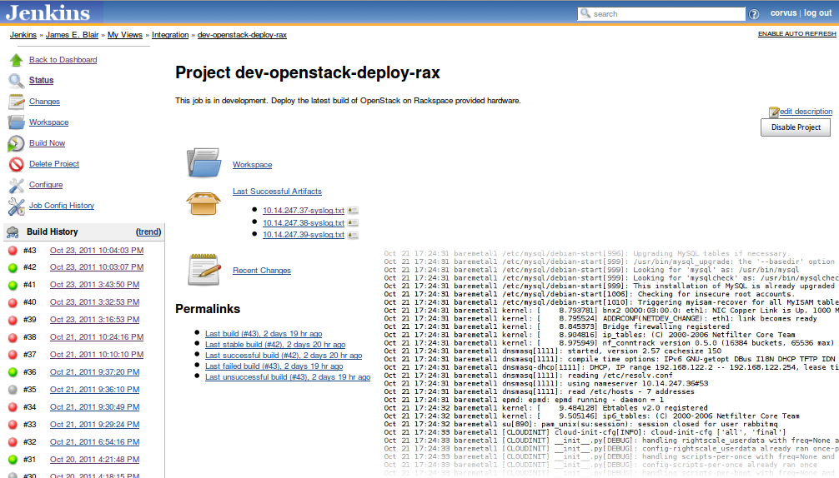Click the red status ball of build #38

tap(13, 337)
